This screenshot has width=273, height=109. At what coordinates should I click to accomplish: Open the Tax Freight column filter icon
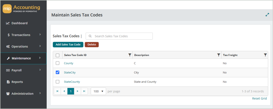click(x=265, y=55)
